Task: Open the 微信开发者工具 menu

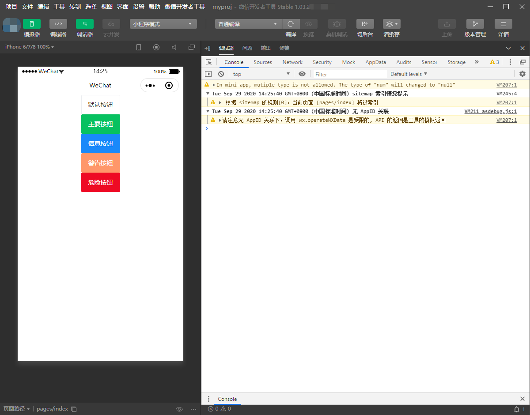Action: tap(185, 7)
